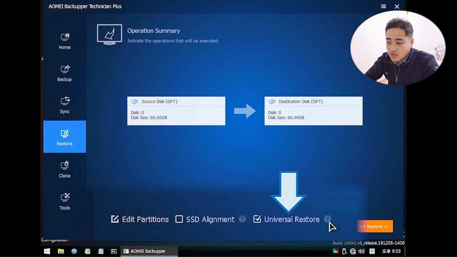Viewport: 457px width, 257px height.
Task: Open the Windows Start menu
Action: pos(47,251)
